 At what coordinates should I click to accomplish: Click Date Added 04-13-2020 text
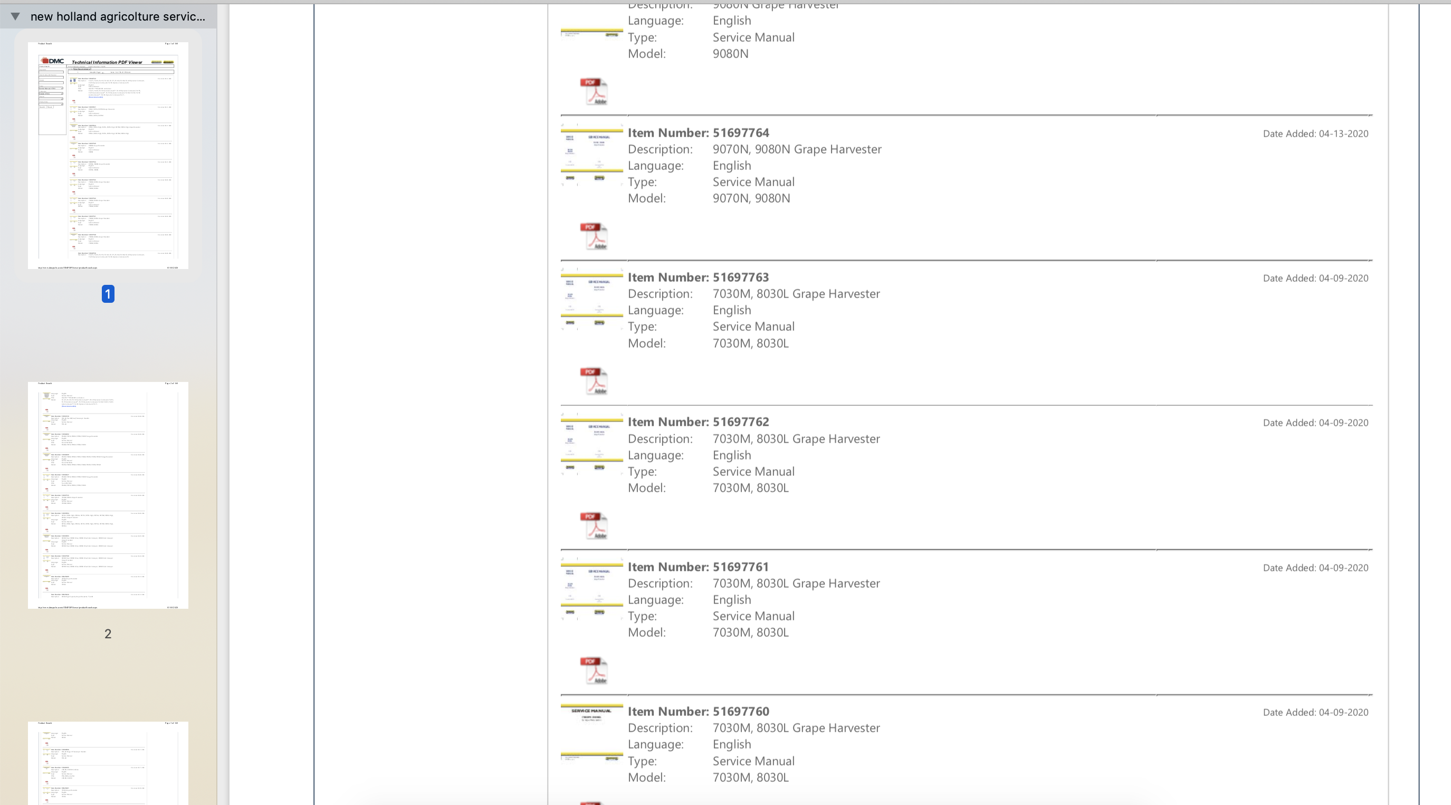point(1315,133)
